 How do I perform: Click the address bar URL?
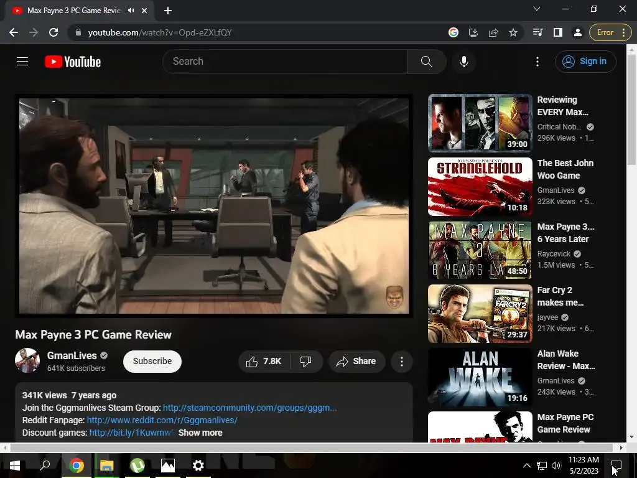point(160,32)
